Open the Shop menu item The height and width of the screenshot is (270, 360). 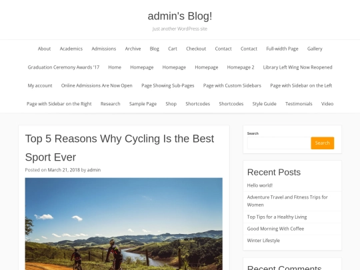coord(171,104)
